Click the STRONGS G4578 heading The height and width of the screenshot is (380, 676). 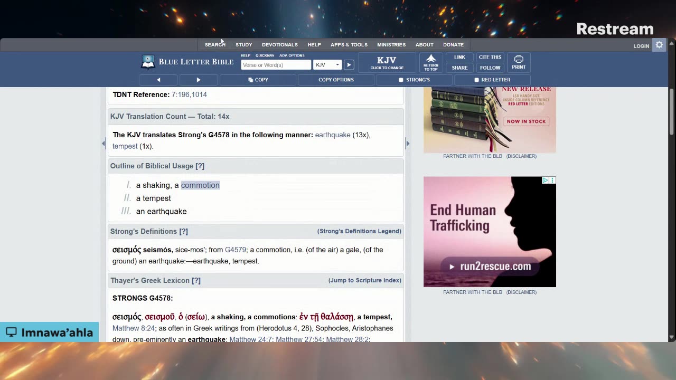143,298
